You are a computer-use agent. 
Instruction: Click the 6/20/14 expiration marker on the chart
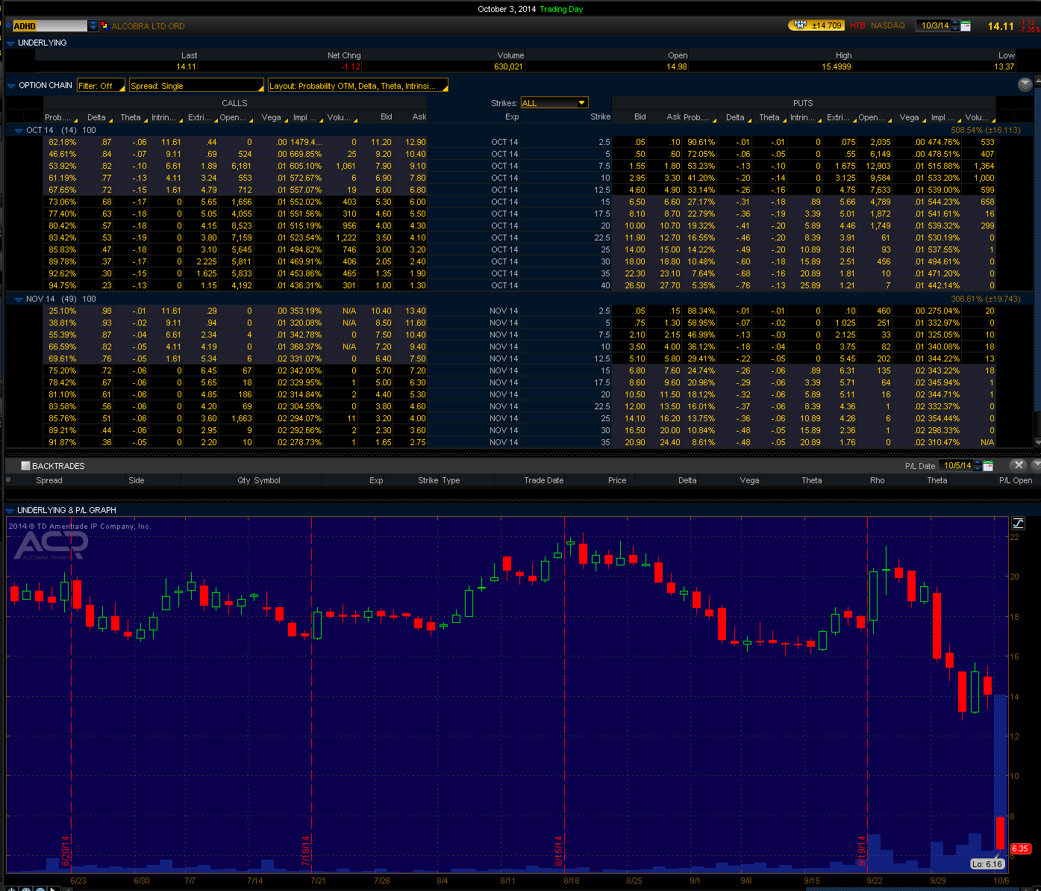[66, 851]
